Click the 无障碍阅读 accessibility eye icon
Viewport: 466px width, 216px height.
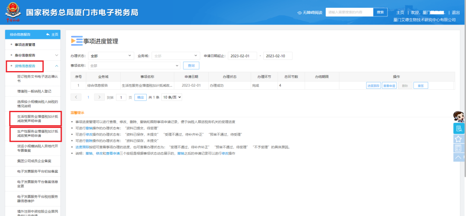pos(299,13)
